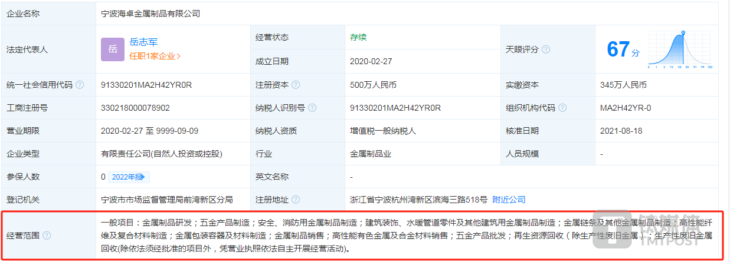Click business term 2020-02-27 至 9999-09-09

point(150,131)
